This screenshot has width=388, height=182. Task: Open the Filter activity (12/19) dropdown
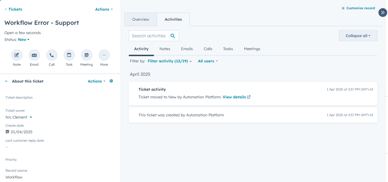click(170, 61)
